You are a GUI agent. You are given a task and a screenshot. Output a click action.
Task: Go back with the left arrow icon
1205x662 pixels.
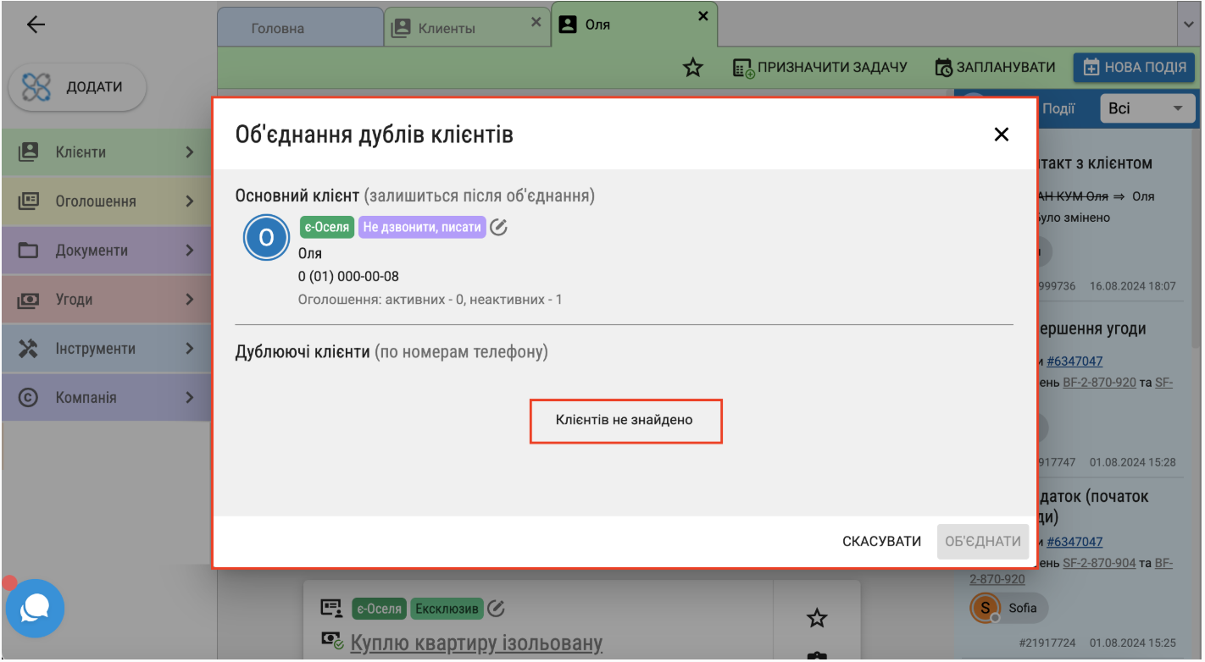(36, 25)
